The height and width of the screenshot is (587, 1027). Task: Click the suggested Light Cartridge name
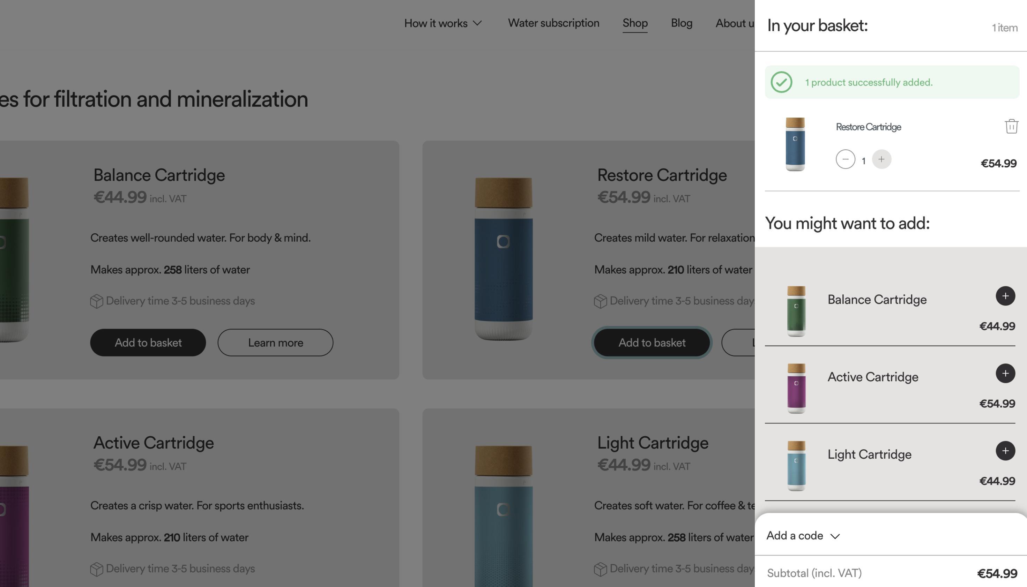click(x=869, y=454)
